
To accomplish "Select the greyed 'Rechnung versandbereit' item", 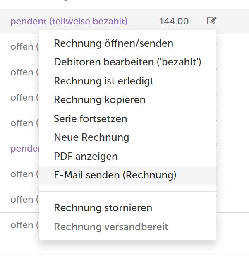I will coord(111,227).
